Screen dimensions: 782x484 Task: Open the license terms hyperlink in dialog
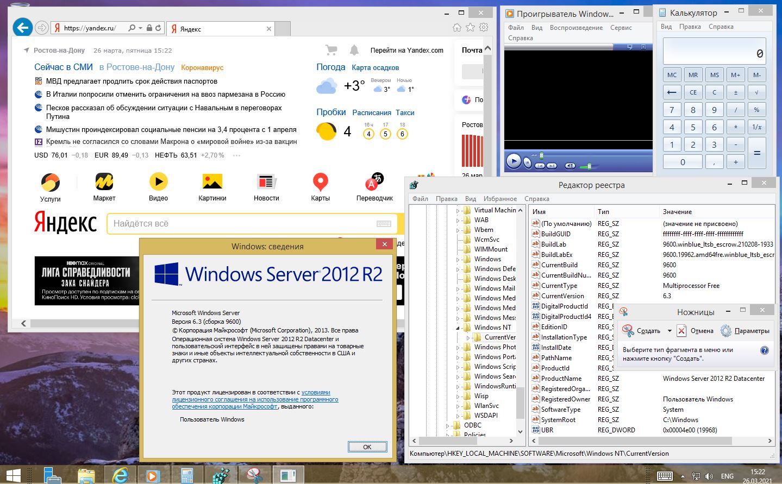255,399
